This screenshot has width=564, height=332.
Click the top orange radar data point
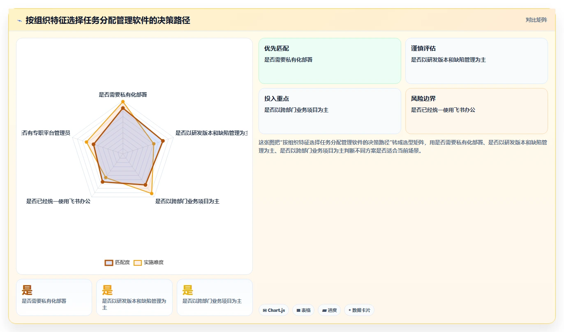coord(123,101)
